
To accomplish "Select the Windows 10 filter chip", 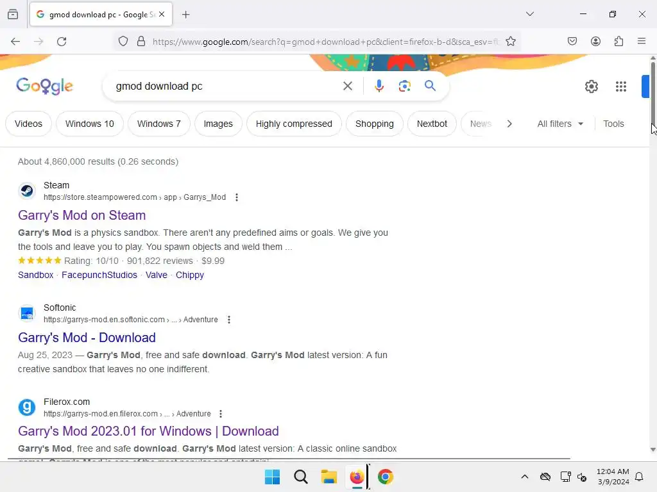I will (90, 124).
